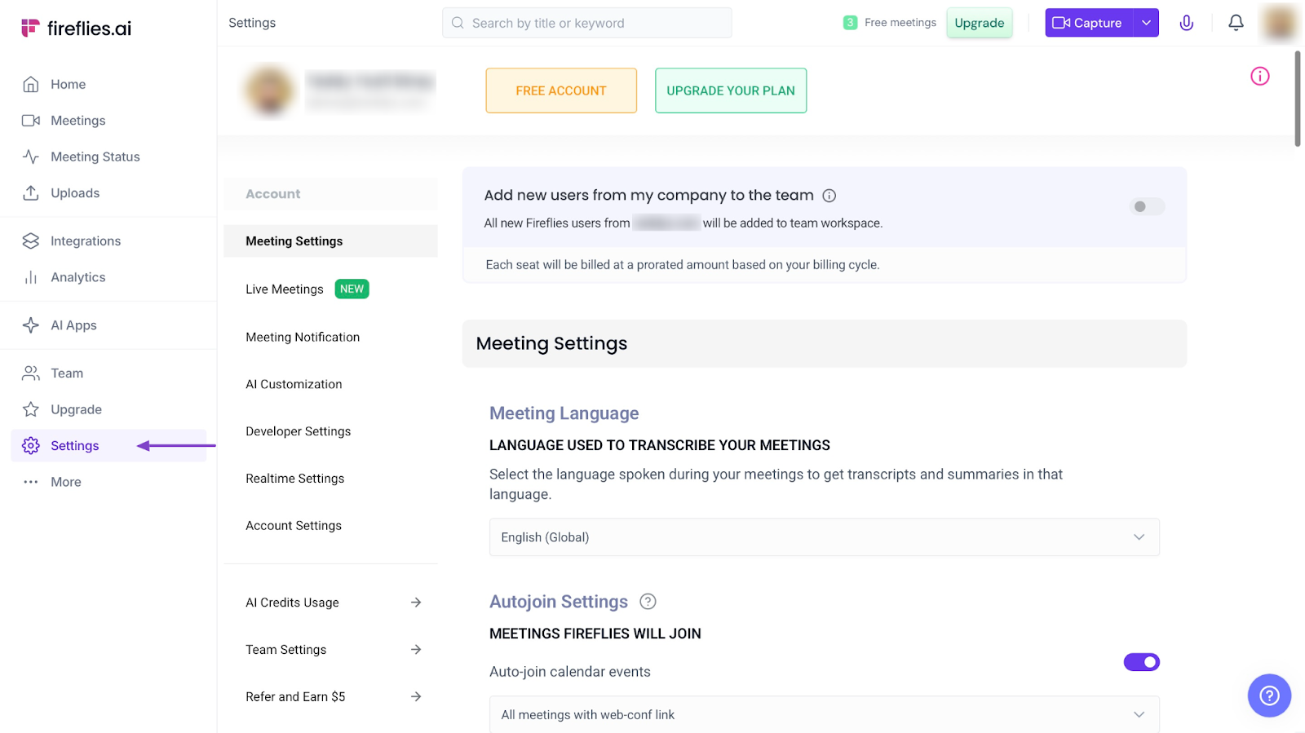Viewport: 1305px width, 733px height.
Task: Click the Team people icon
Action: click(31, 373)
